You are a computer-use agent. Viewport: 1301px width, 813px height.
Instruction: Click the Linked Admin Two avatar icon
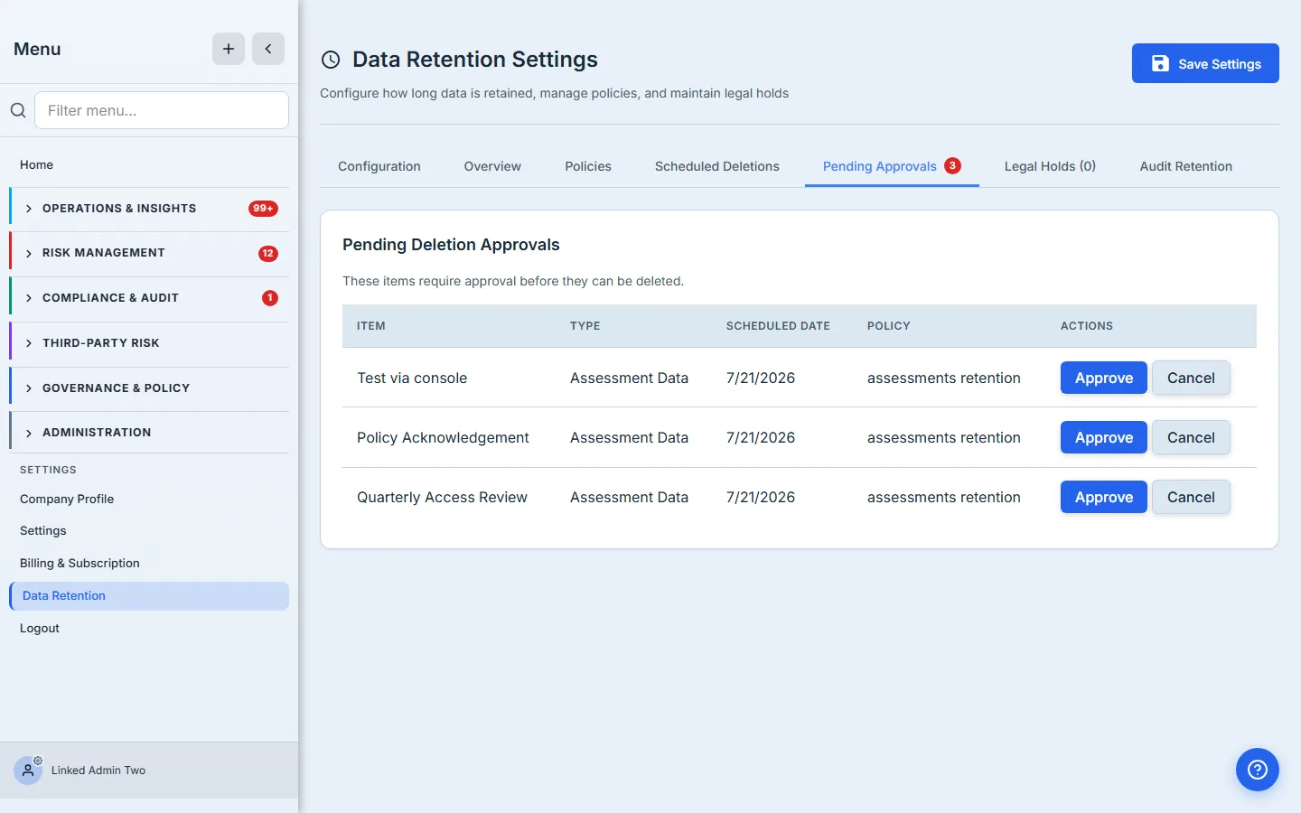28,771
